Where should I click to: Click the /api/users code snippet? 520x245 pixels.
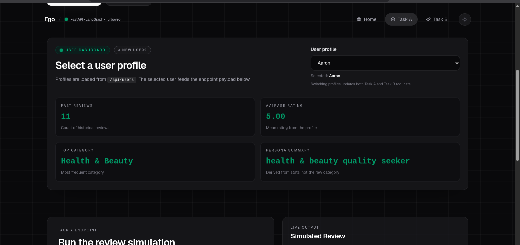click(122, 80)
